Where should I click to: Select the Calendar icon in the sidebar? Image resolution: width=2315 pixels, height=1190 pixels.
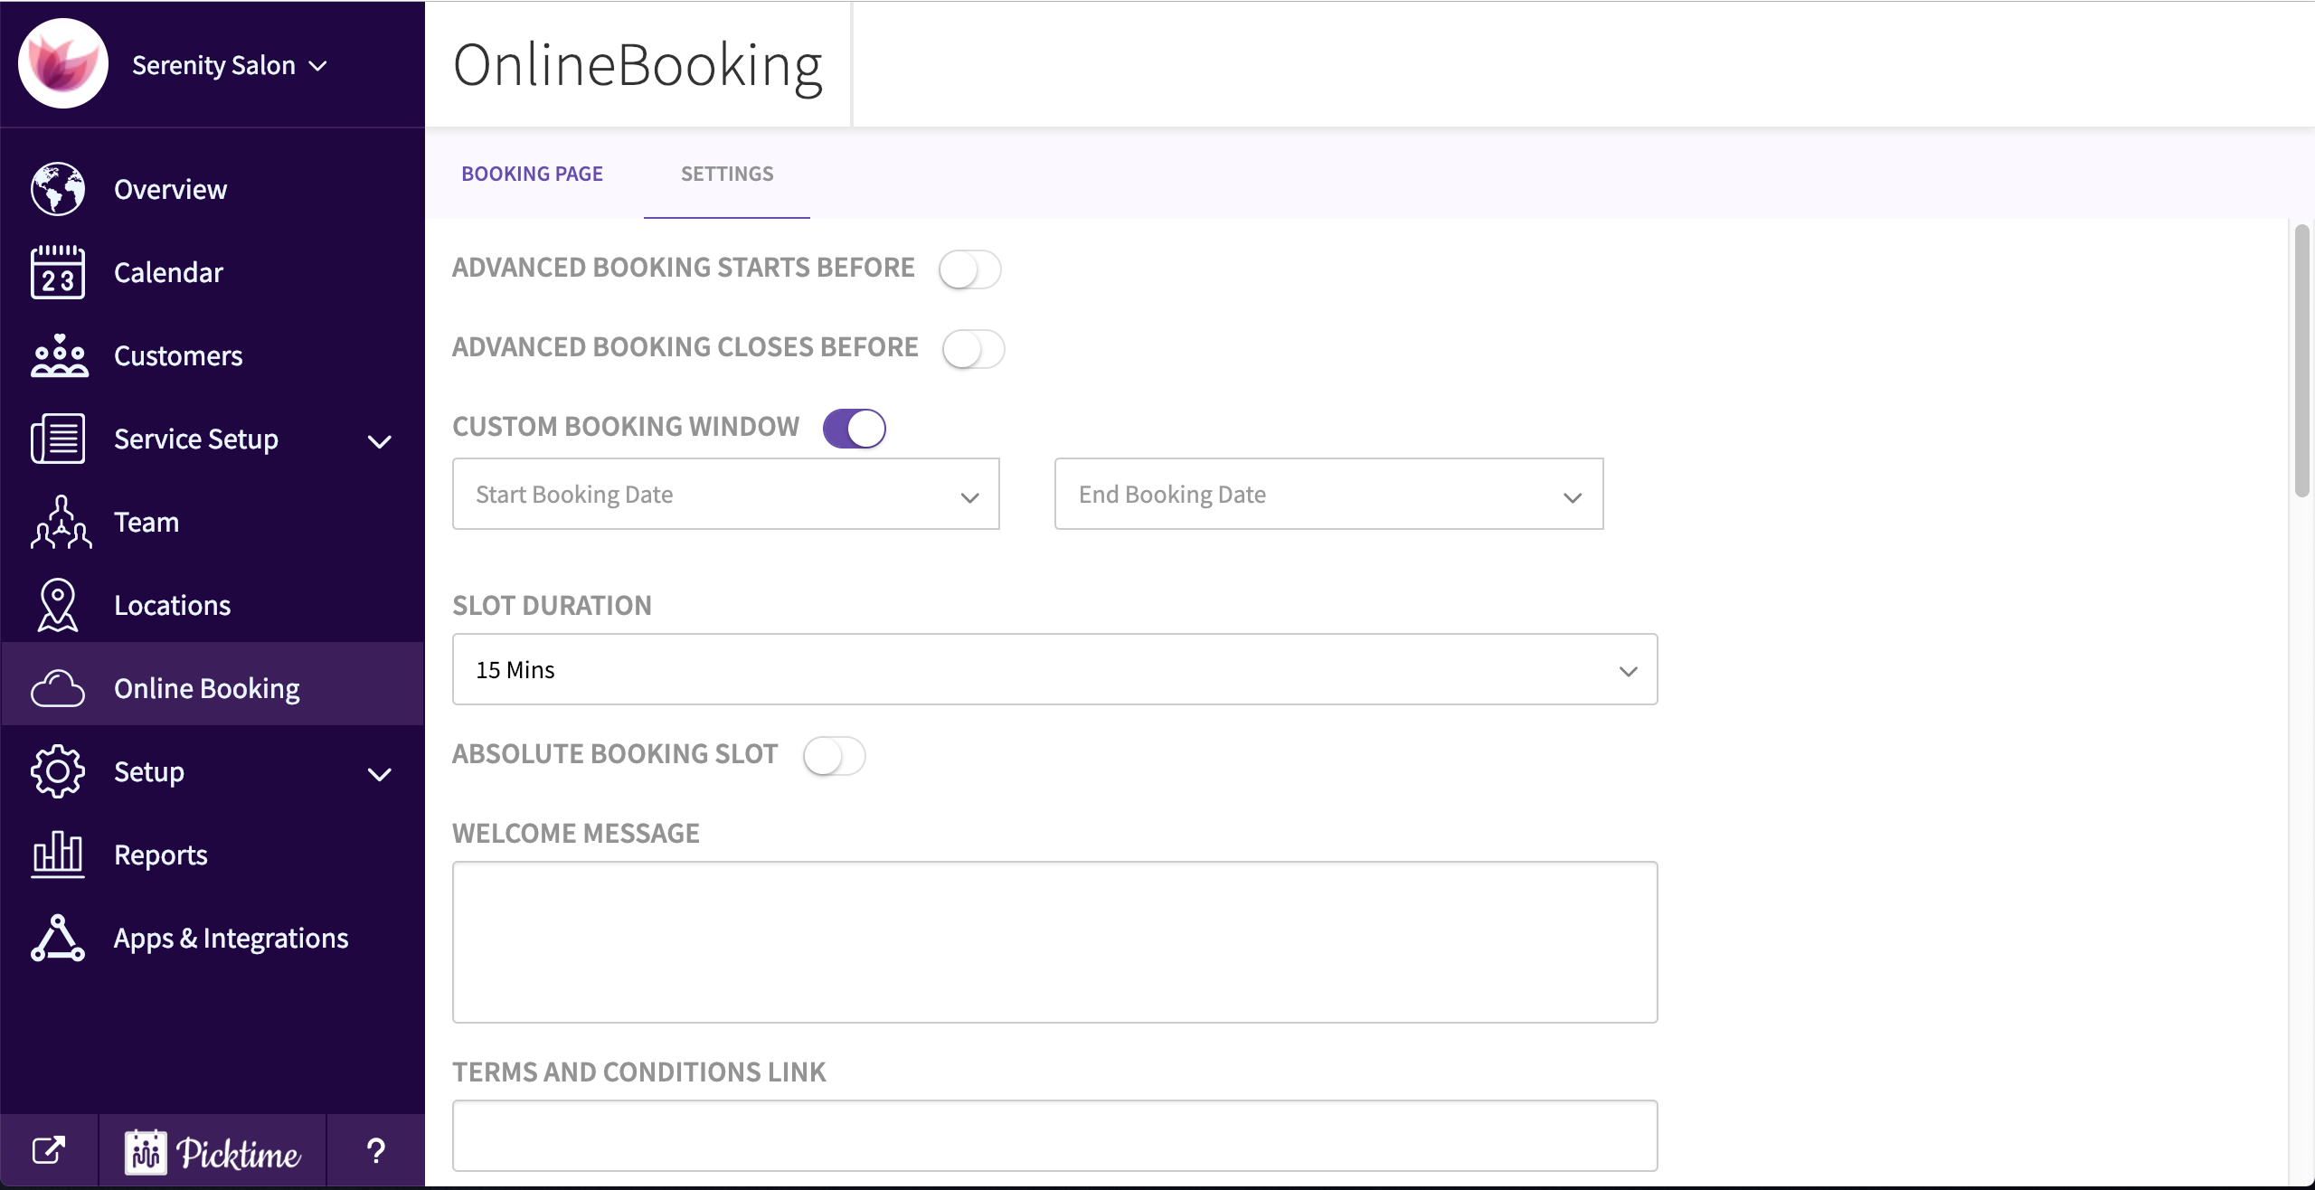(58, 272)
